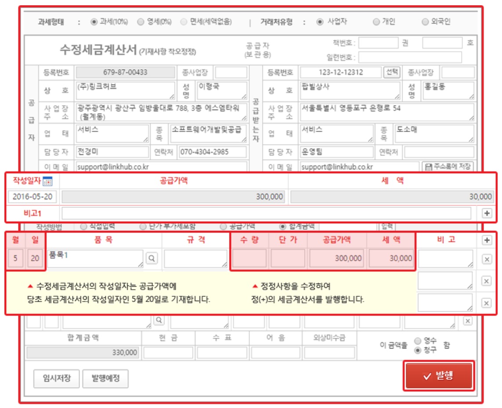The width and height of the screenshot is (502, 408).
Task: Click item 세액 field showing 30,000
Action: [x=391, y=259]
